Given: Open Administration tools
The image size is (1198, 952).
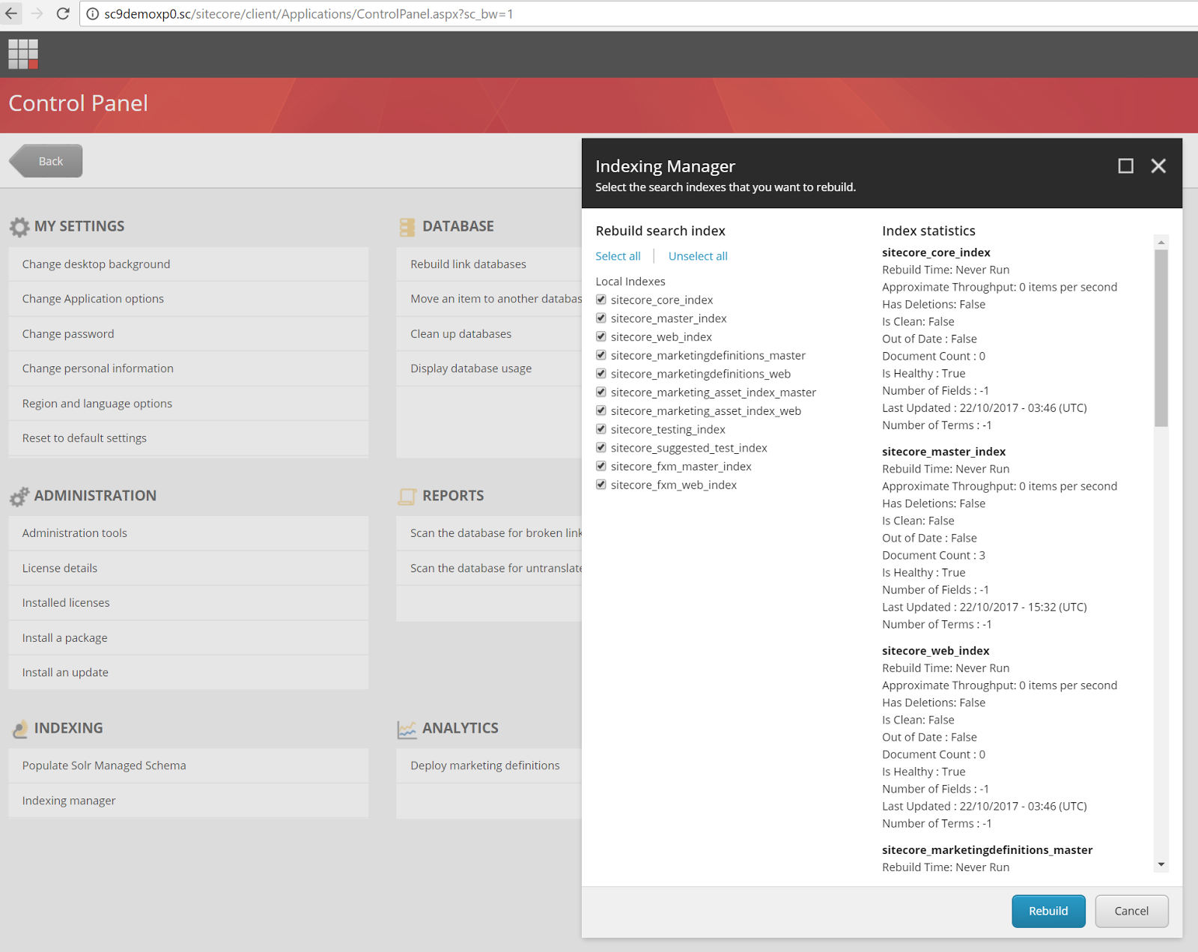Looking at the screenshot, I should click(x=189, y=533).
